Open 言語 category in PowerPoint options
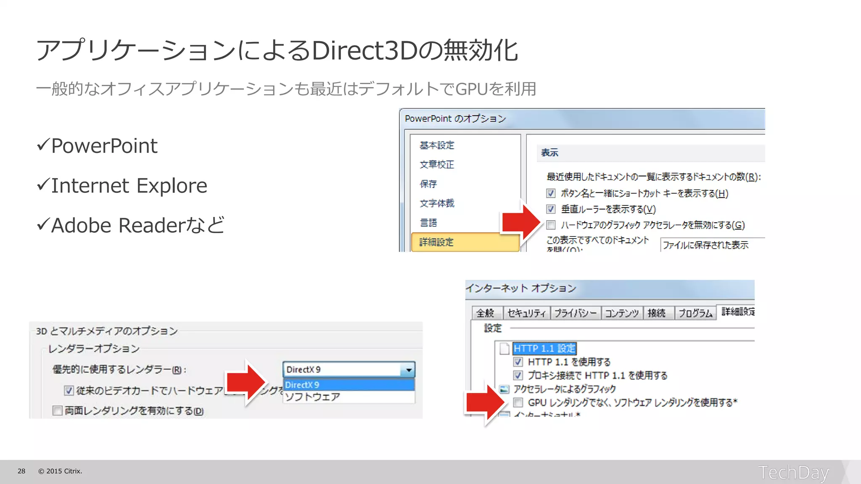861x484 pixels. (428, 223)
